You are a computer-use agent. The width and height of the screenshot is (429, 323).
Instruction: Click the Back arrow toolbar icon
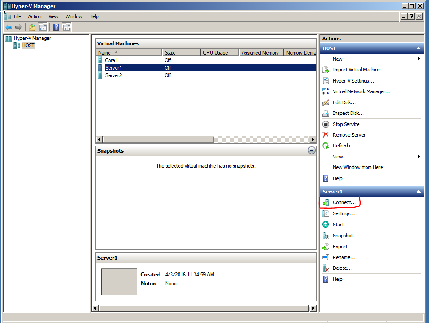click(8, 27)
